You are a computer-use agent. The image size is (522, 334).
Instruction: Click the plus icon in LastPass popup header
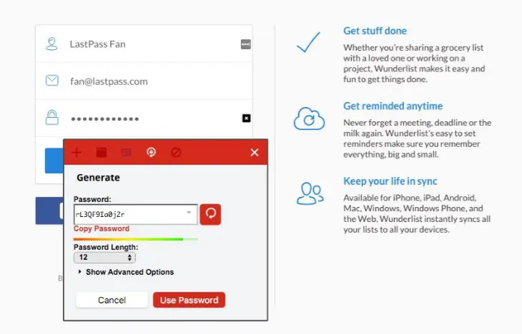(x=77, y=153)
